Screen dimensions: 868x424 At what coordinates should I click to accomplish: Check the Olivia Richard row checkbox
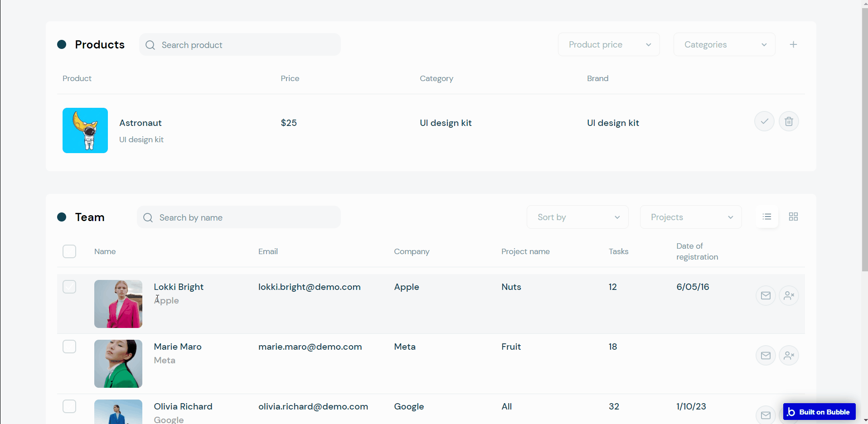pos(69,406)
